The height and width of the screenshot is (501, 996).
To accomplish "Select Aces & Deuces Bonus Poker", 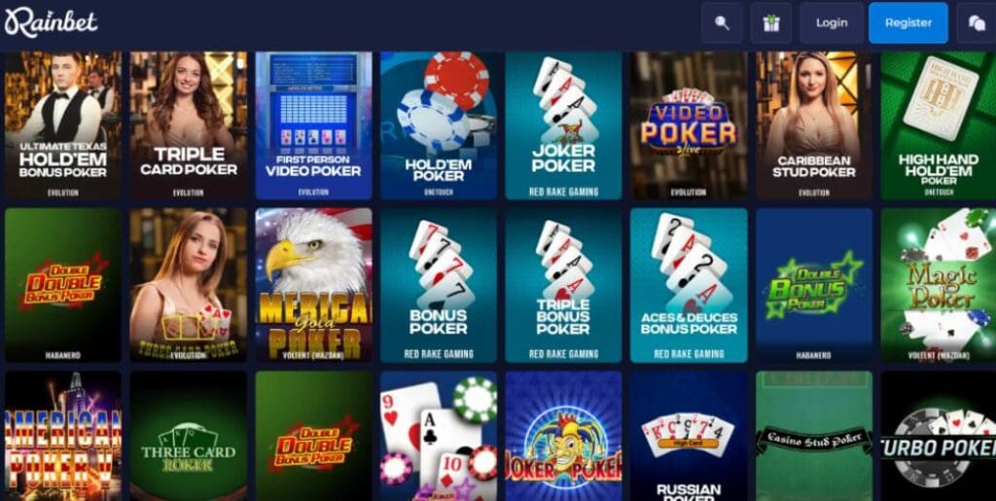I will click(689, 285).
